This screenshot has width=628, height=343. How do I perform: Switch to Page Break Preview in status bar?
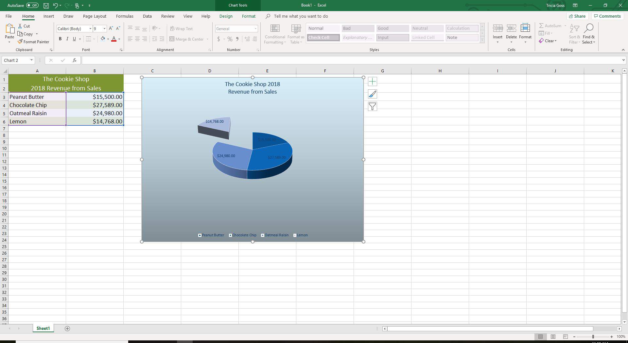[x=565, y=336]
